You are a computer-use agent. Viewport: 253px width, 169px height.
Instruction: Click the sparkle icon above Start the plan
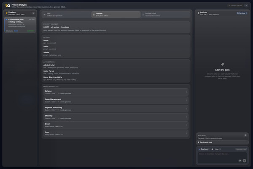click(x=222, y=64)
